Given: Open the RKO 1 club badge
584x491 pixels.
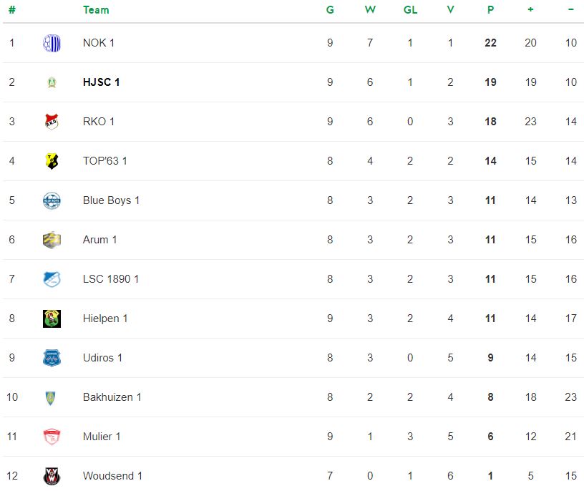Looking at the screenshot, I should pyautogui.click(x=52, y=122).
